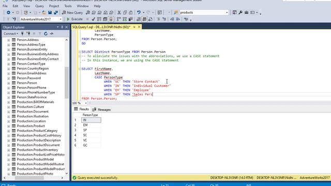Image resolution: width=331 pixels, height=186 pixels.
Task: Open the Help menu
Action: point(97,6)
